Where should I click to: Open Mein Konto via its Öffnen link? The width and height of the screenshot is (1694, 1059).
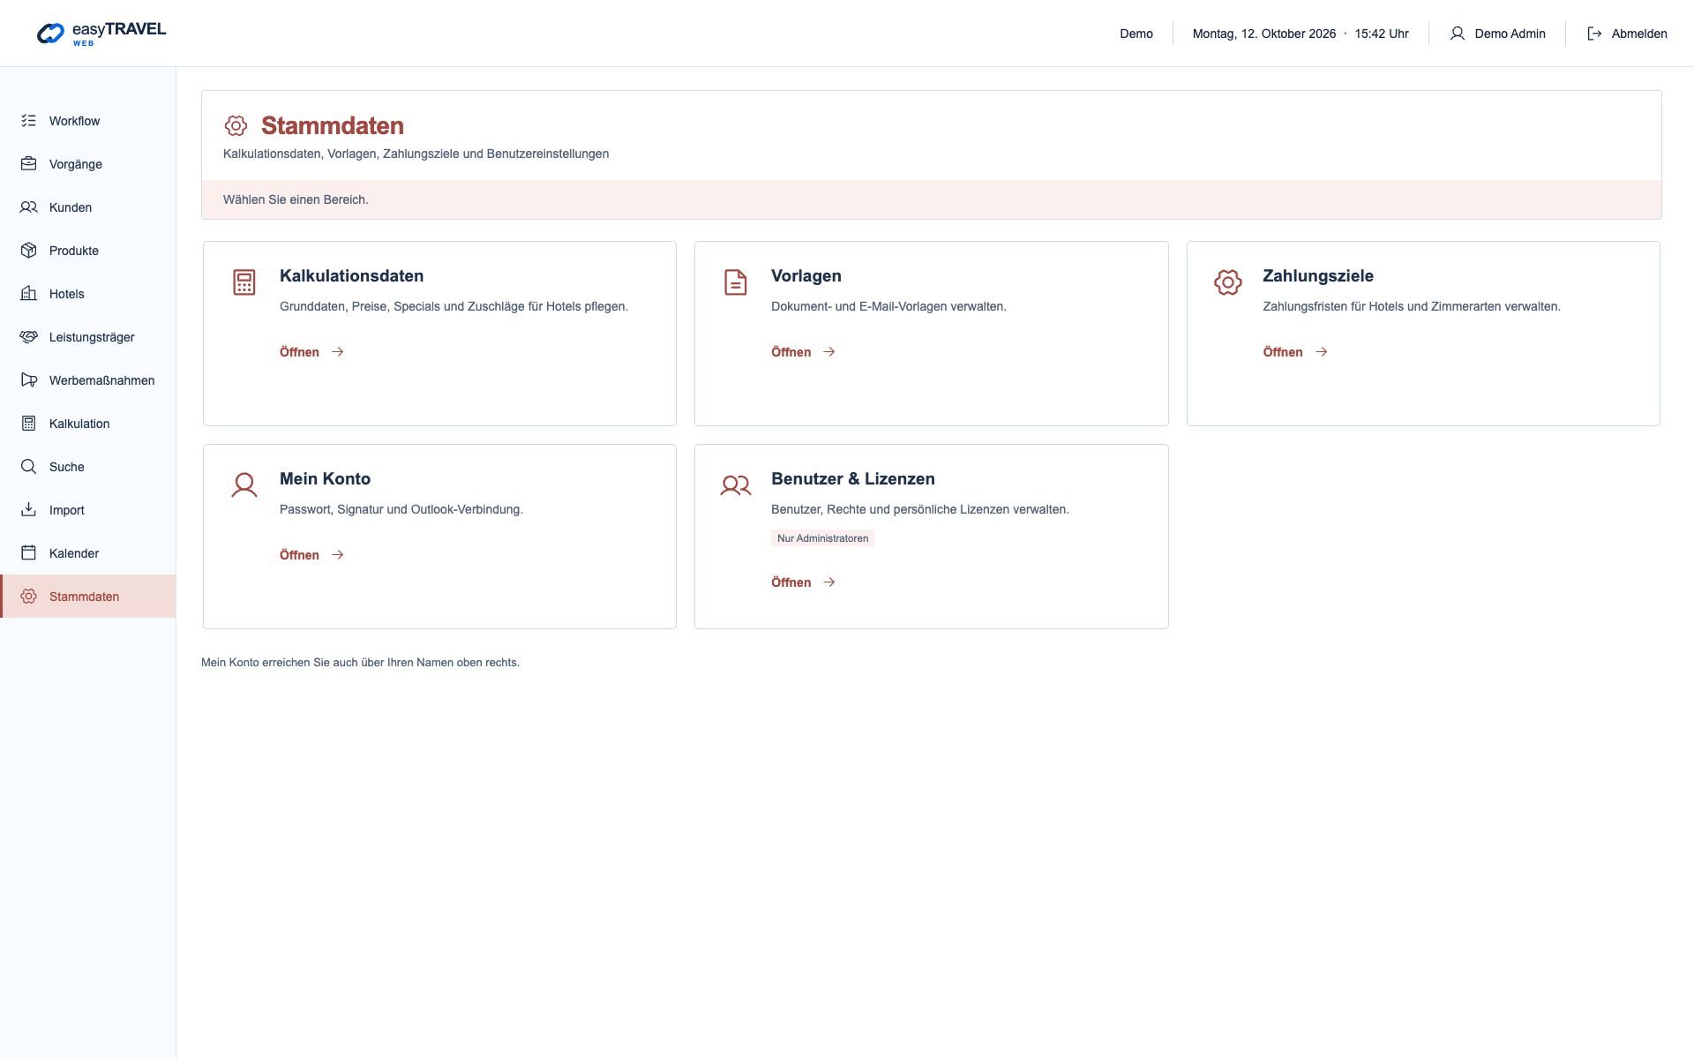[x=312, y=555]
